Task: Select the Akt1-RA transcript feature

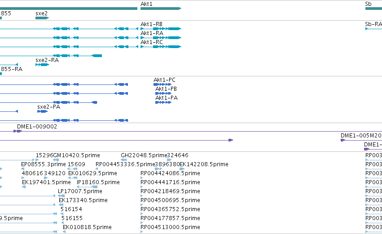Action: pyautogui.click(x=161, y=38)
